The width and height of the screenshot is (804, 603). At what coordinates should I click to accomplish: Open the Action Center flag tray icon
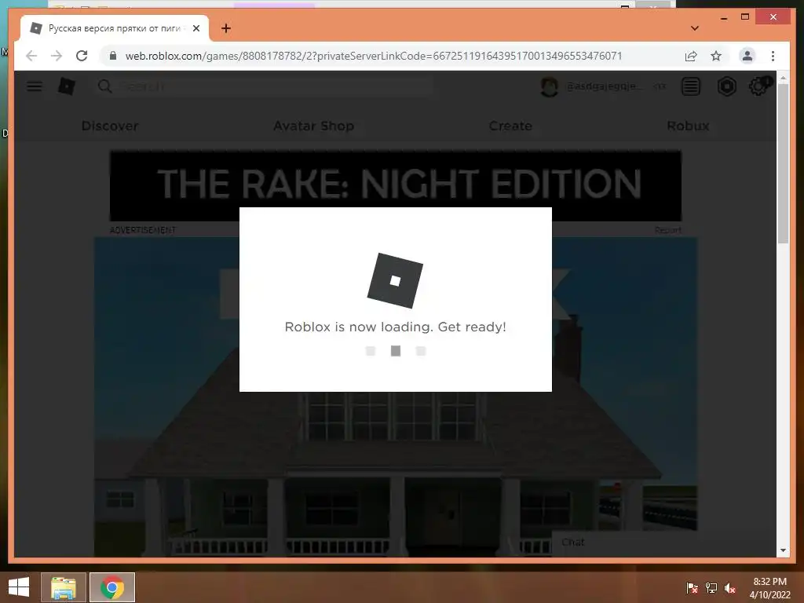(692, 588)
